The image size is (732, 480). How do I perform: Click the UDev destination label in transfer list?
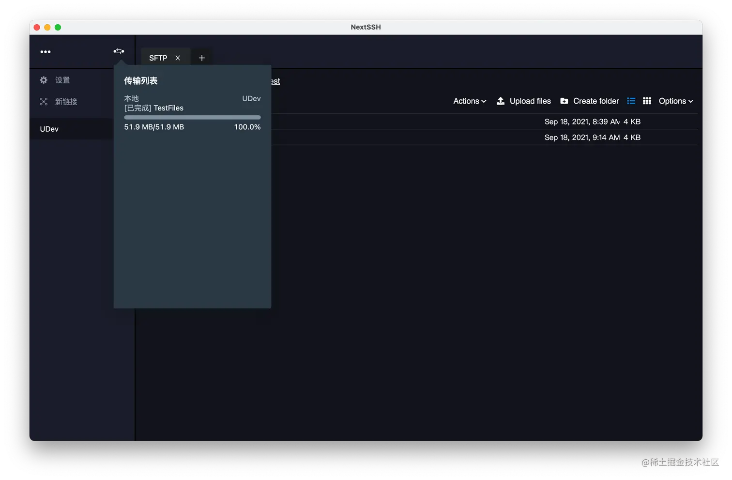[251, 98]
